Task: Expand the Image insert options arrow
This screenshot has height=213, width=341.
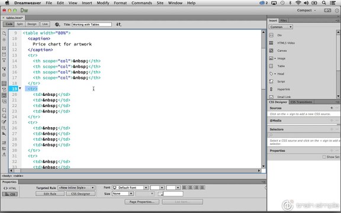Action: coord(275,59)
